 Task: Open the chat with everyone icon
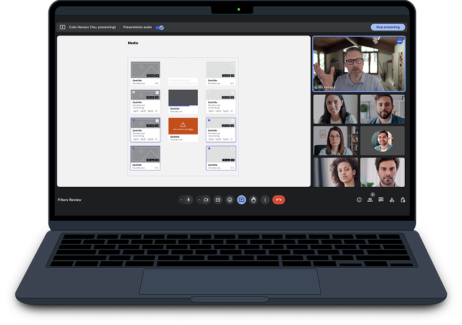coord(381,200)
